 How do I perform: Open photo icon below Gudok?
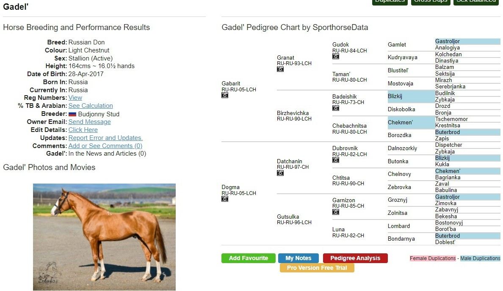pyautogui.click(x=336, y=56)
